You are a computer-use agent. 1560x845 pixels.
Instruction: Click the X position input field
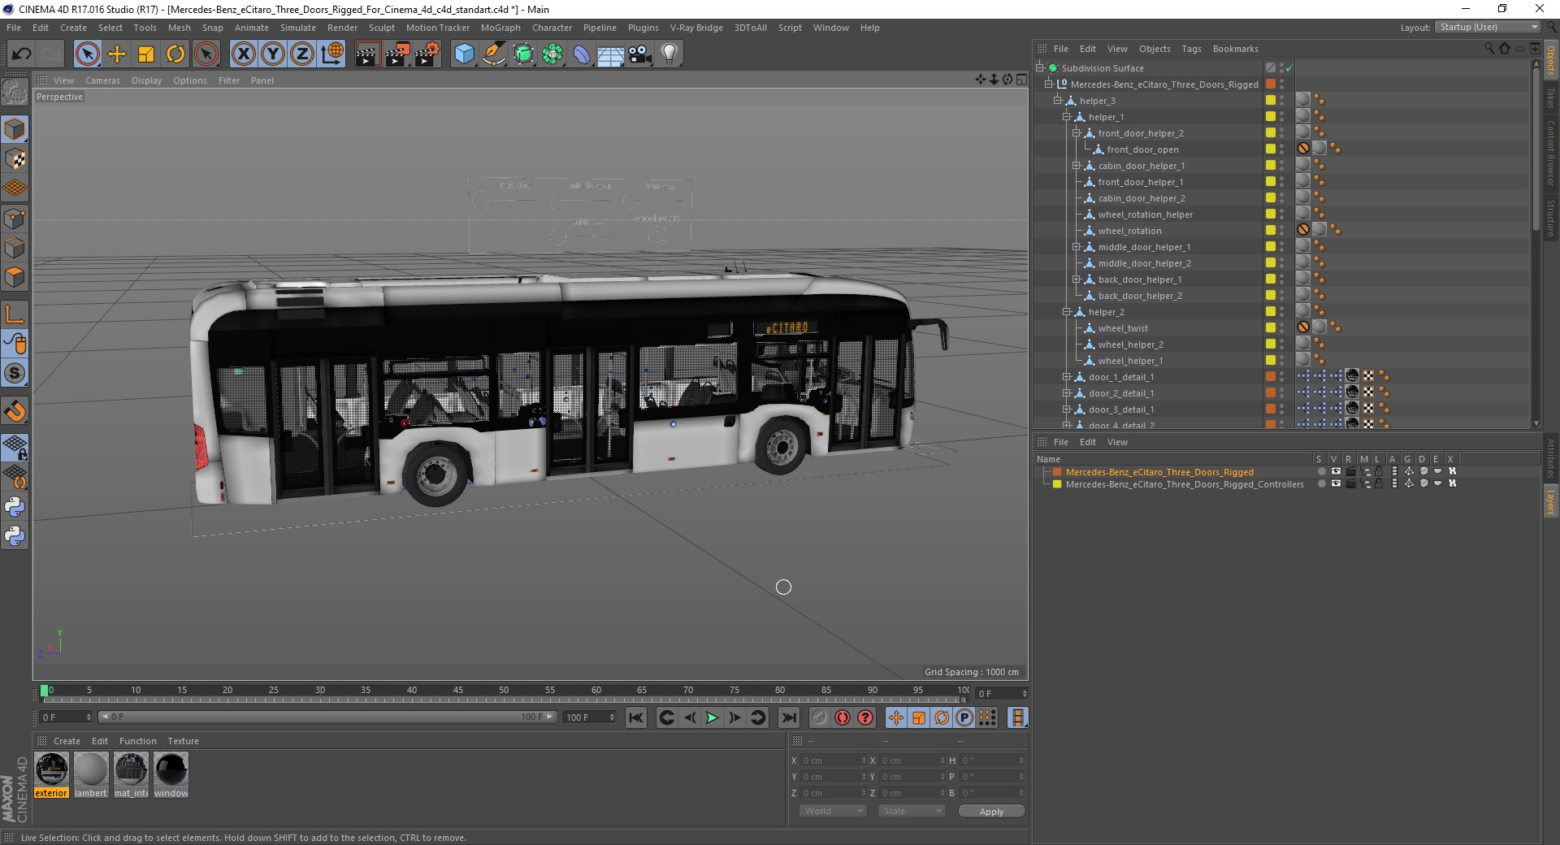coord(833,760)
